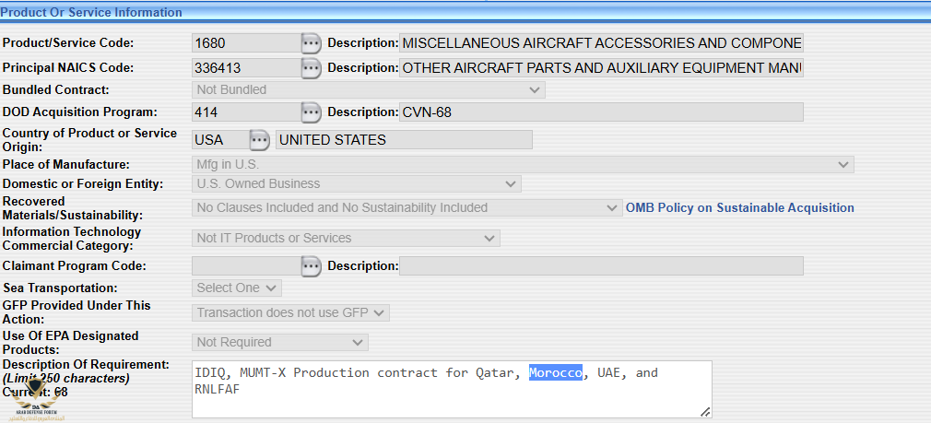Expand Information Technology Commercial Category dropdown
The image size is (931, 423).
pos(346,239)
